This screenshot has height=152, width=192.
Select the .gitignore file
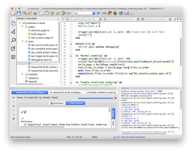(34, 78)
